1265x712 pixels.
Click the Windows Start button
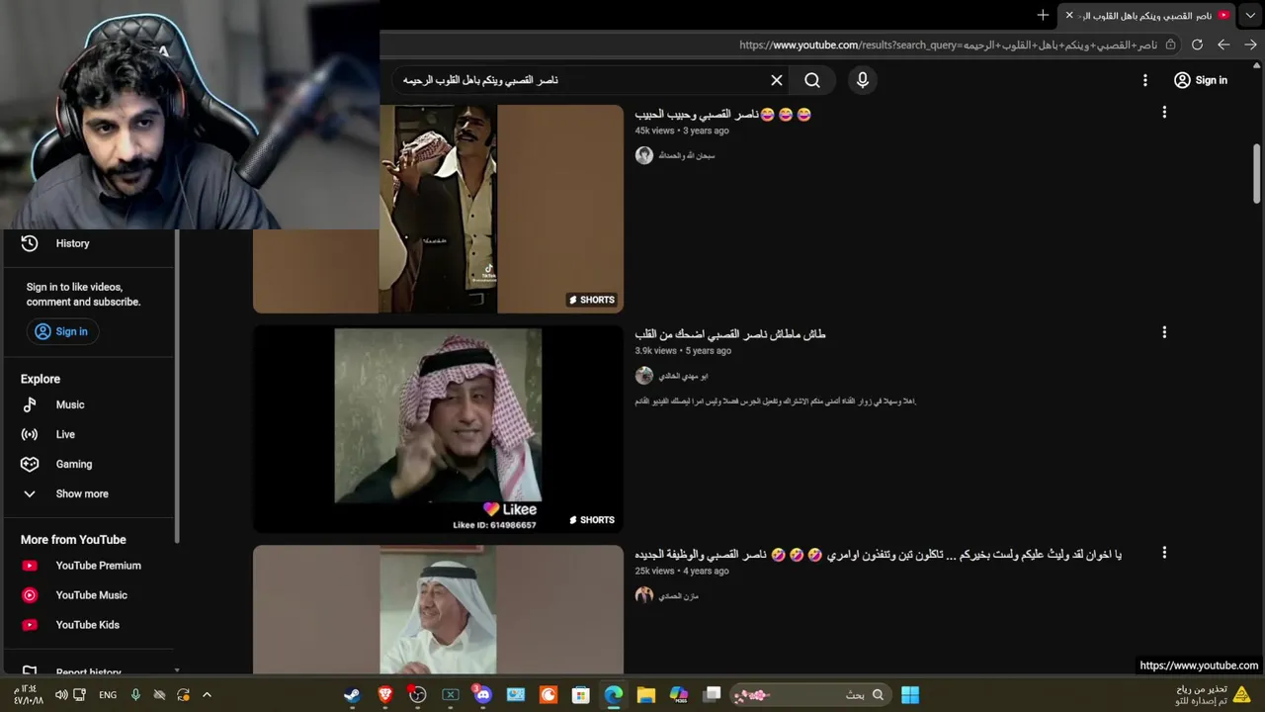click(x=910, y=694)
